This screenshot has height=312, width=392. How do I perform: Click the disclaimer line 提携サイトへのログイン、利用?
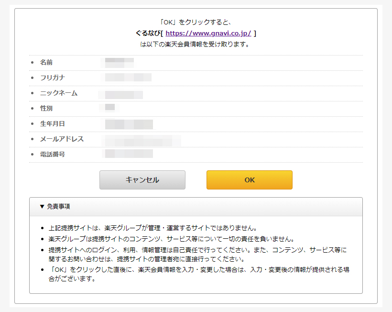pos(197,254)
